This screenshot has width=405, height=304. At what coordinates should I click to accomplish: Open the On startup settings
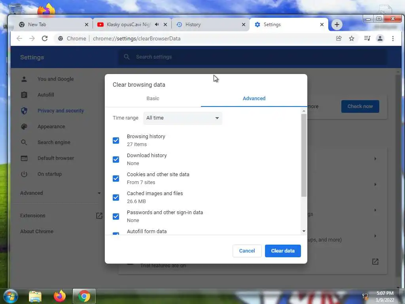coord(49,174)
